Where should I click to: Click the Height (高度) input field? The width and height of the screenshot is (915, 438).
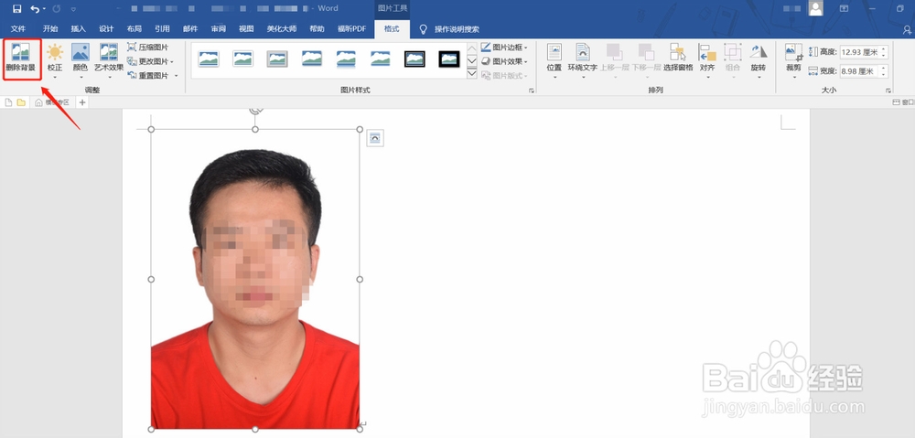pos(859,52)
